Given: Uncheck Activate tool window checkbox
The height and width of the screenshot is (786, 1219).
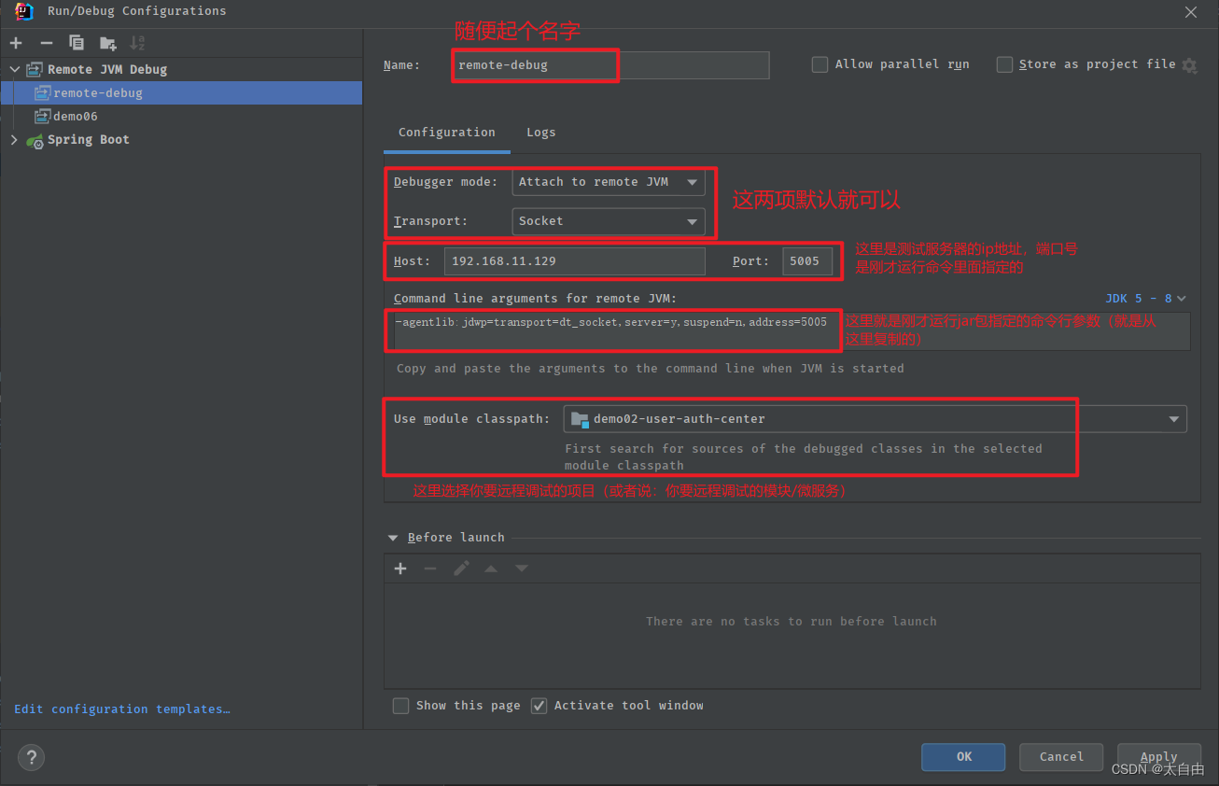Looking at the screenshot, I should coord(539,706).
